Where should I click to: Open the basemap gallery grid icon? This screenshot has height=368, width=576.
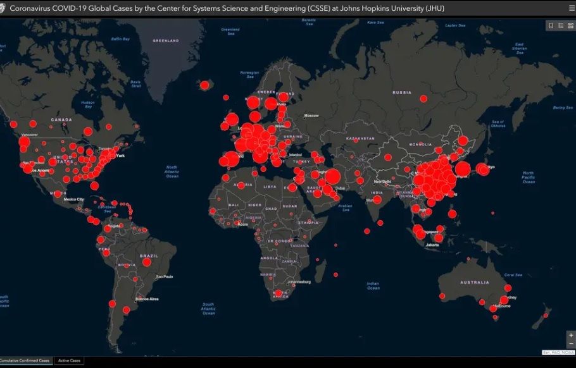570,25
